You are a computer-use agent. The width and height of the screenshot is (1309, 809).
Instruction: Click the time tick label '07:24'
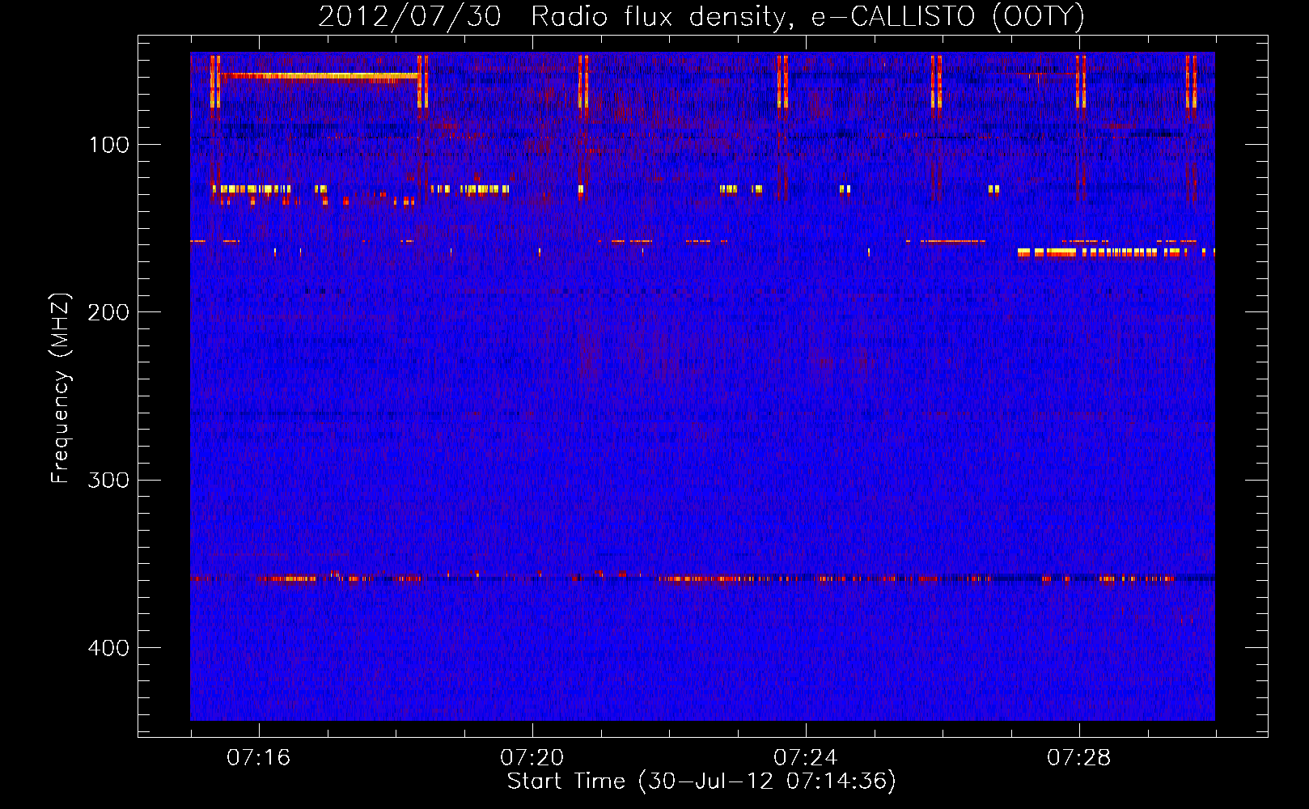click(x=805, y=758)
